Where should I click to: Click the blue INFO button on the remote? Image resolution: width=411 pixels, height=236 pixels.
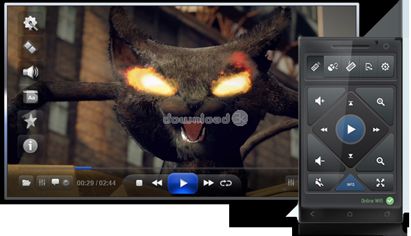point(351,184)
